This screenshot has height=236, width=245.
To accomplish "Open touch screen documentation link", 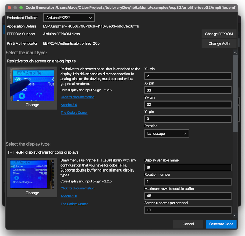I will pos(77,97).
